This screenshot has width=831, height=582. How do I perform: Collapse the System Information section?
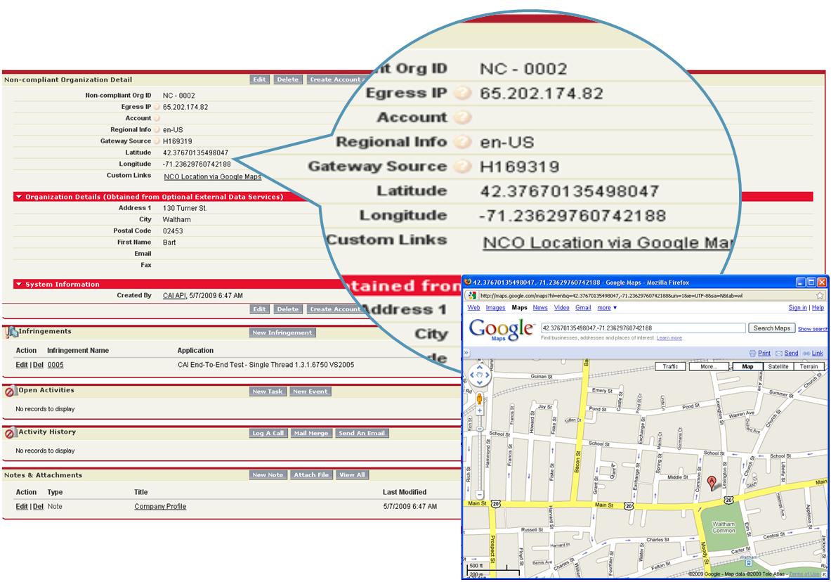click(19, 285)
